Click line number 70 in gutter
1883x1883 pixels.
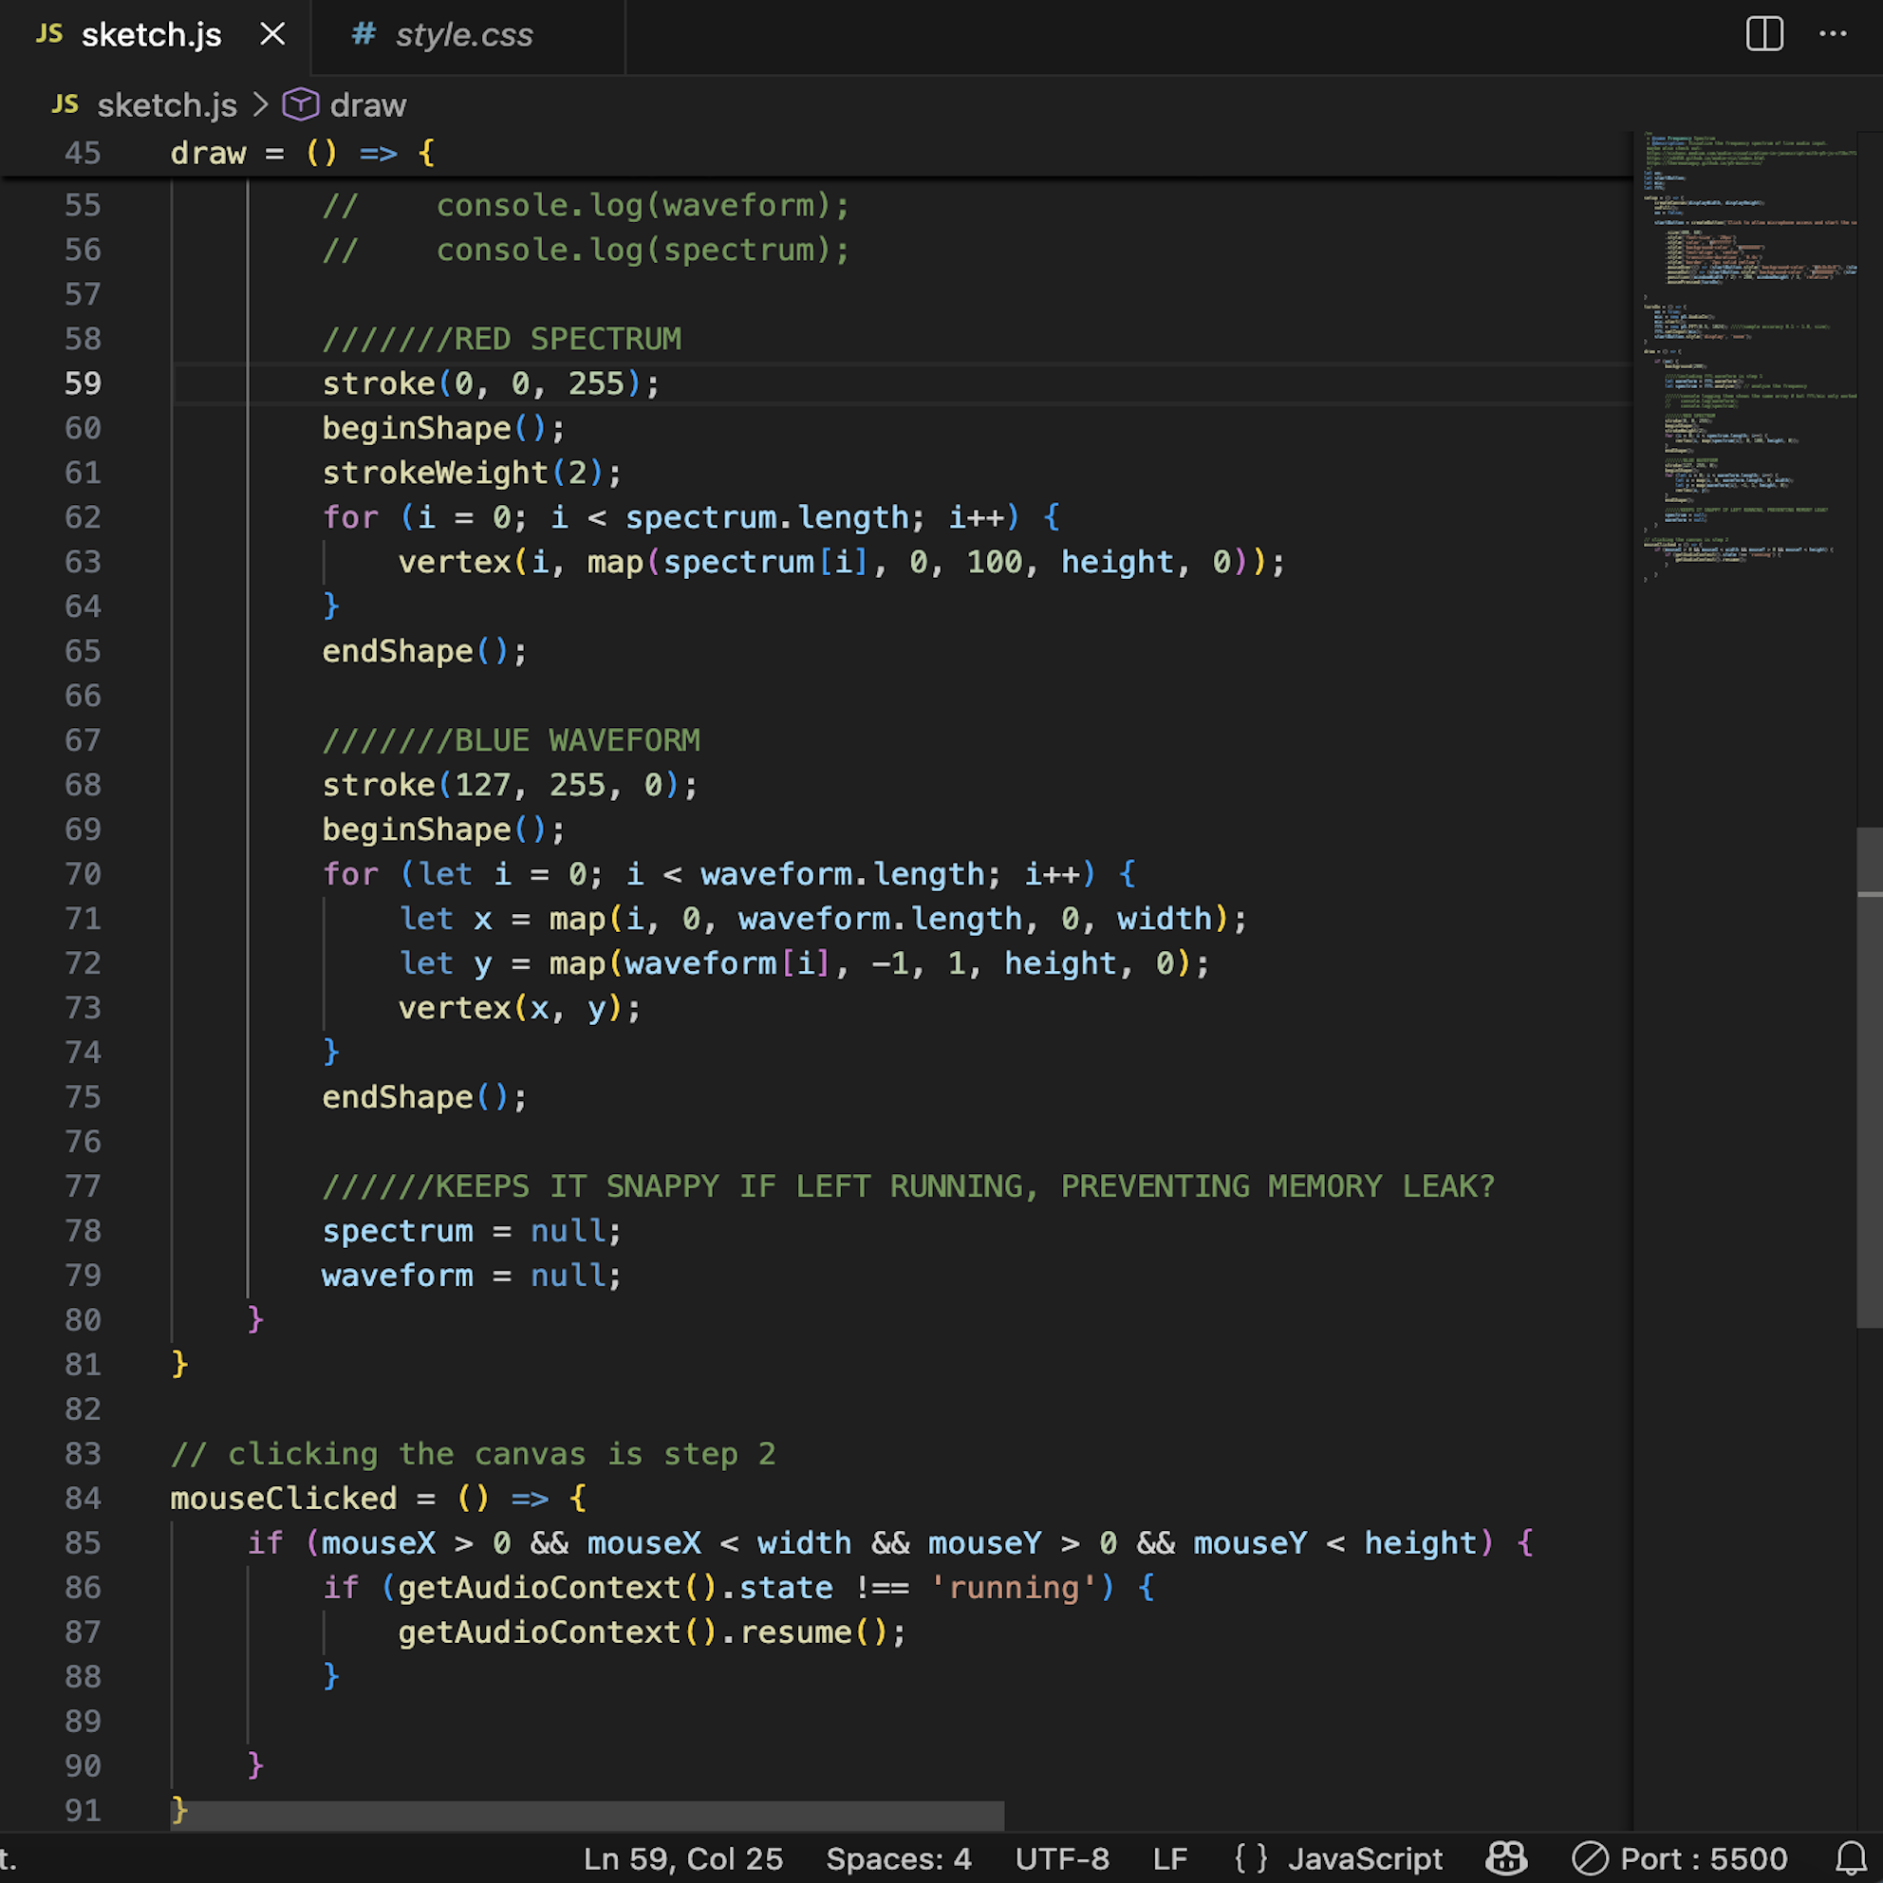(x=83, y=874)
